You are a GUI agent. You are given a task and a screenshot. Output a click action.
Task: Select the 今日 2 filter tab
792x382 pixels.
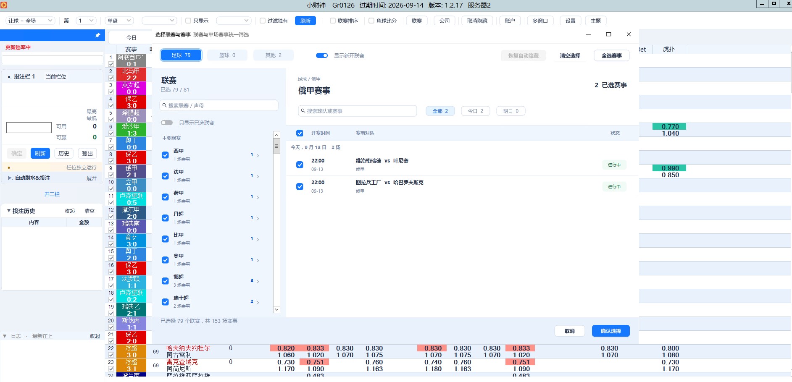pyautogui.click(x=476, y=111)
